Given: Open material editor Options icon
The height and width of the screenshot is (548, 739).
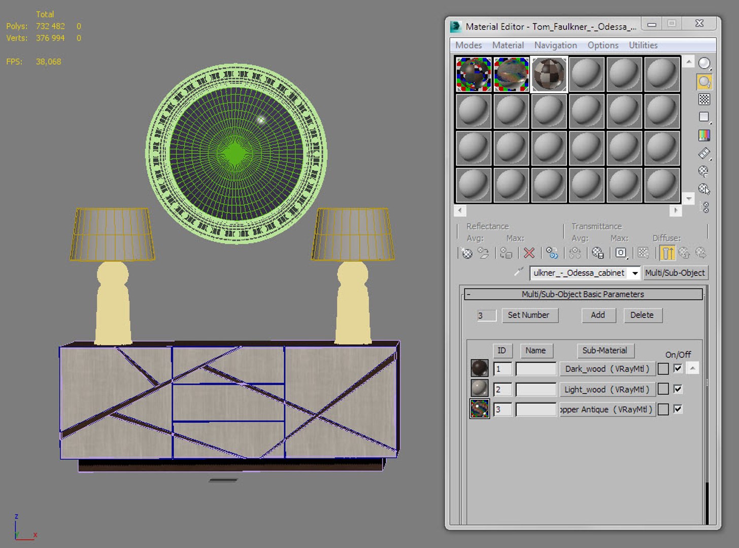Looking at the screenshot, I should tap(704, 171).
